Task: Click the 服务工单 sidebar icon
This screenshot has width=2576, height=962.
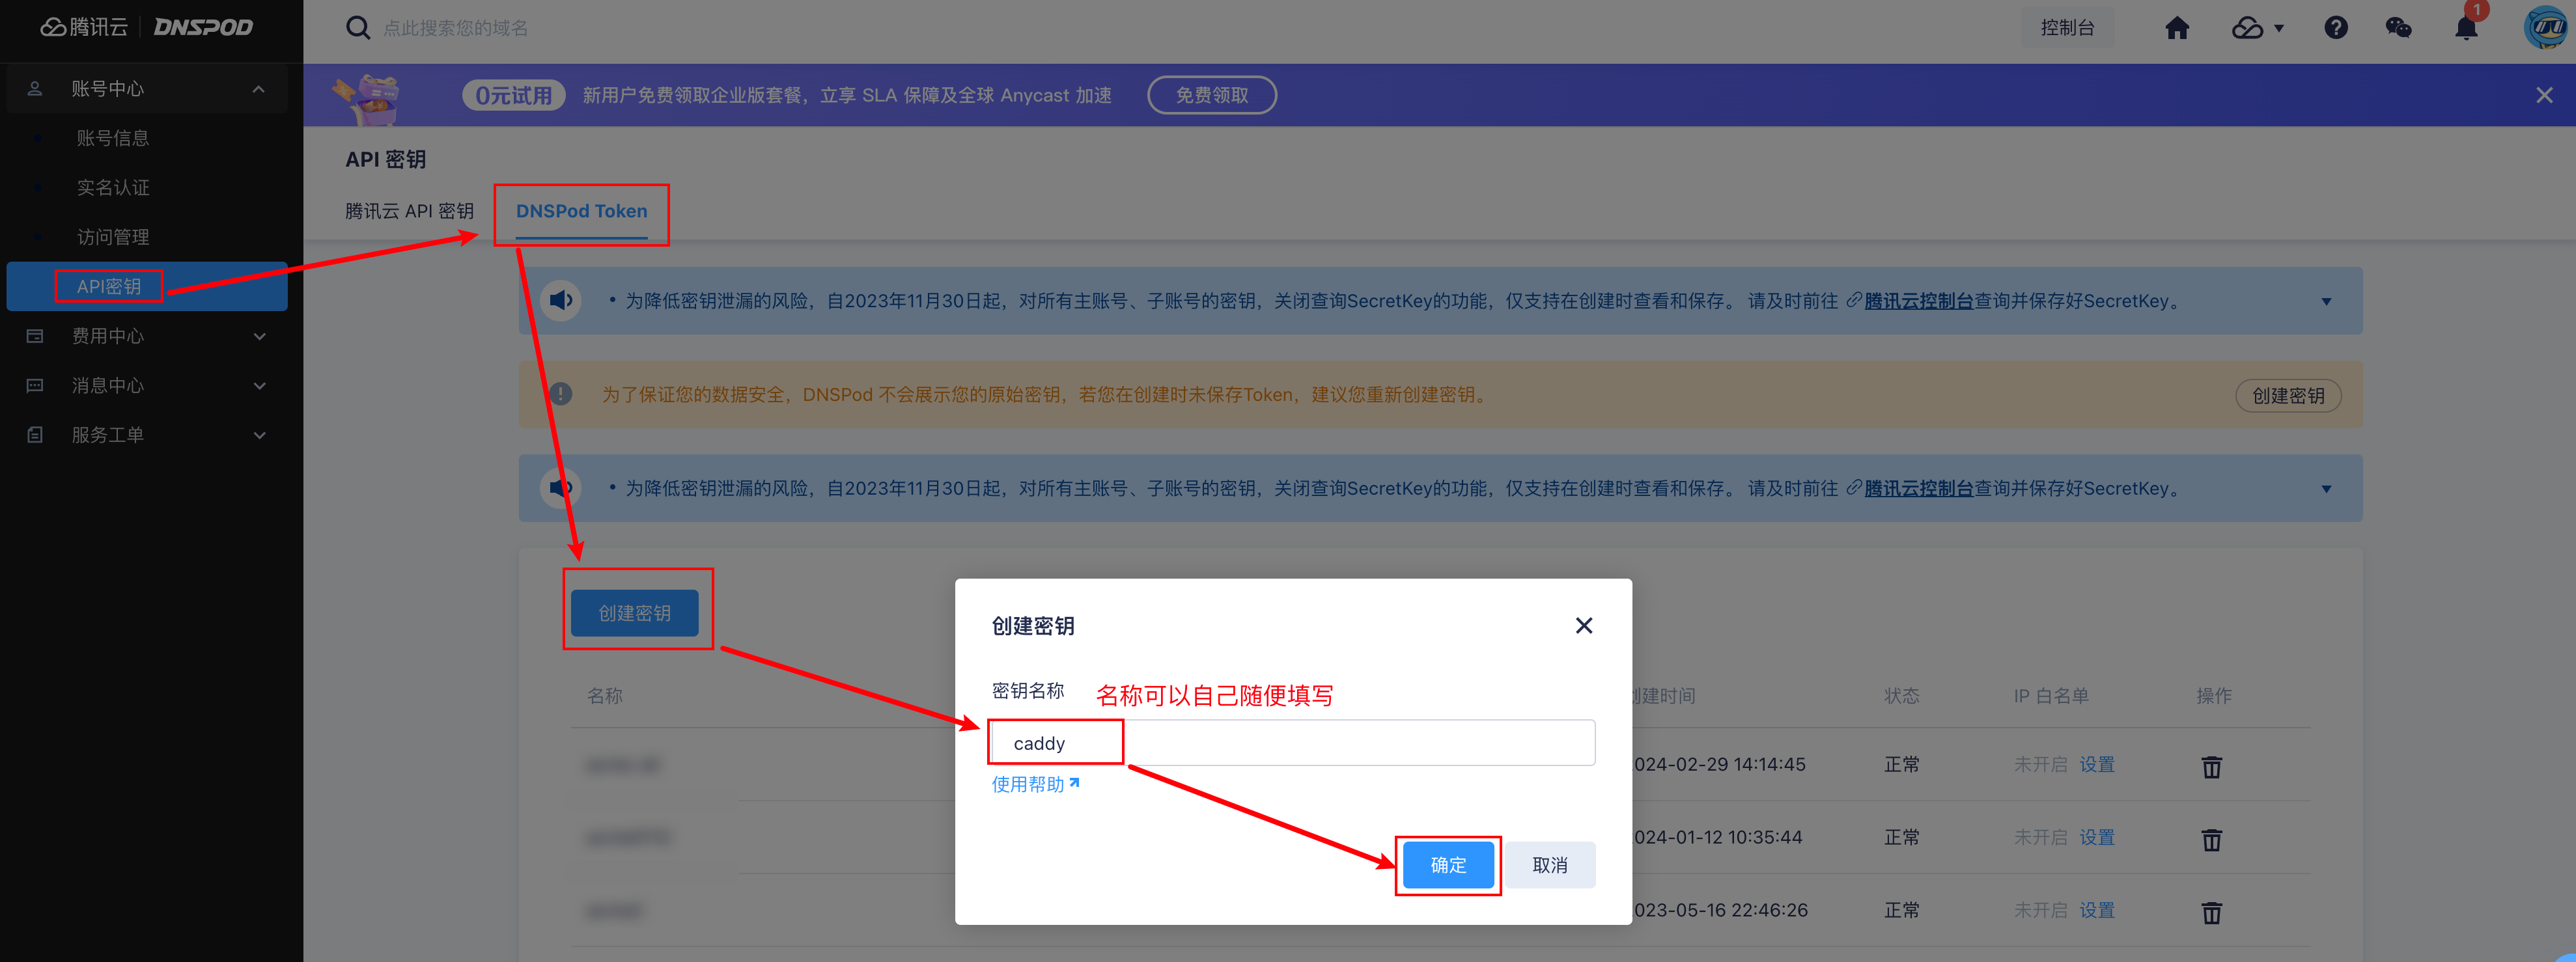Action: pyautogui.click(x=35, y=435)
